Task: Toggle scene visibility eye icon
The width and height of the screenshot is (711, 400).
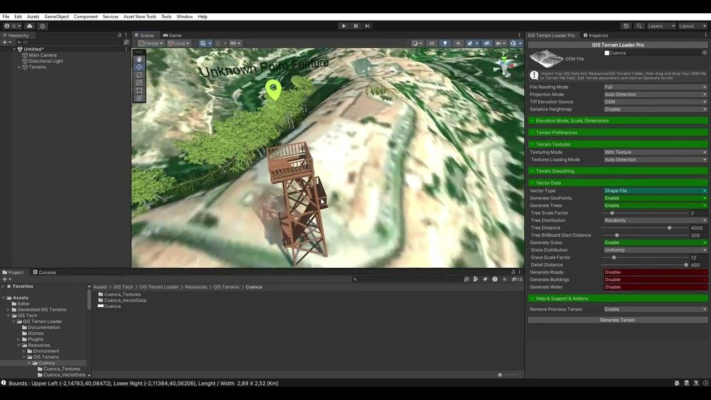Action: tap(487, 43)
